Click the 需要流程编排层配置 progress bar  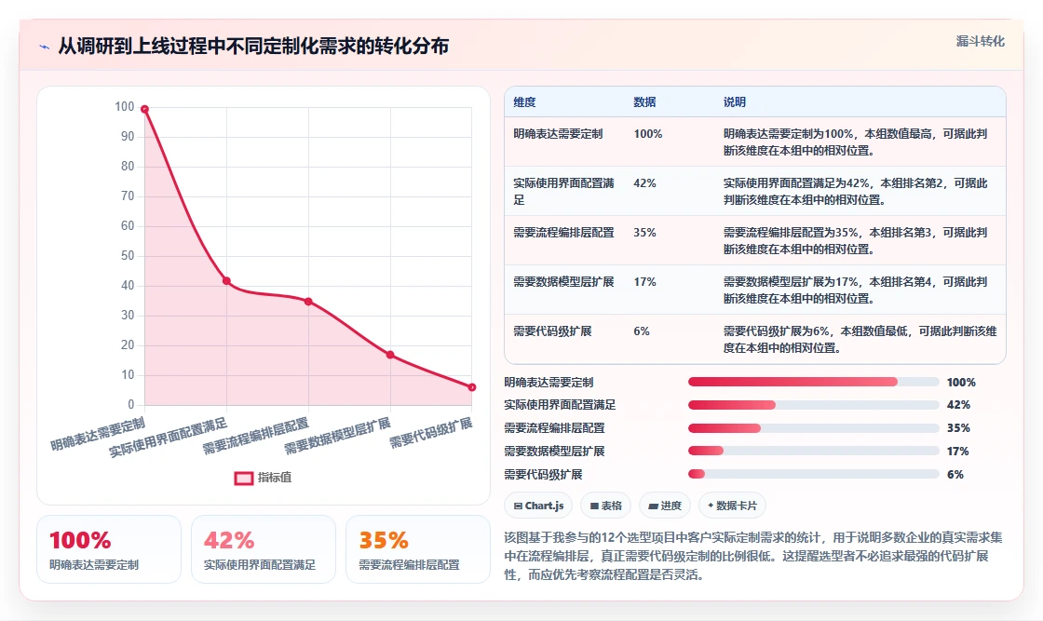(814, 428)
